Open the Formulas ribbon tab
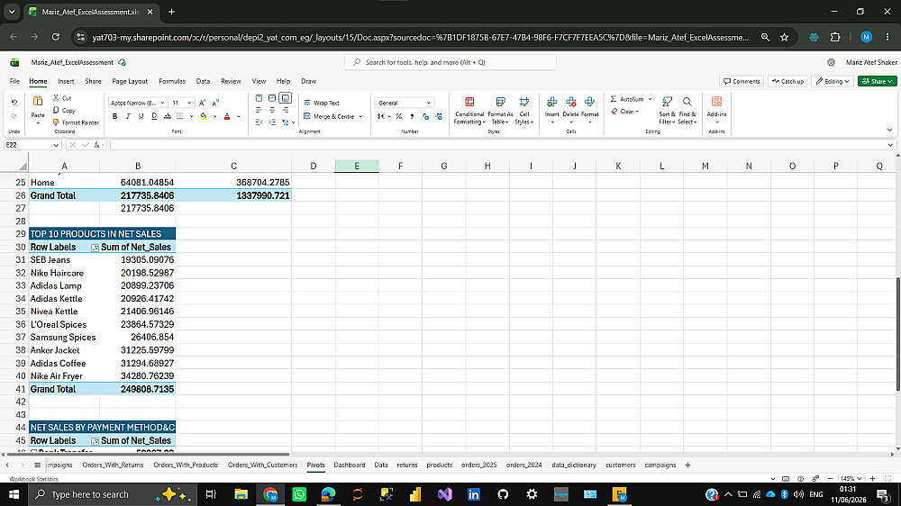 (172, 81)
